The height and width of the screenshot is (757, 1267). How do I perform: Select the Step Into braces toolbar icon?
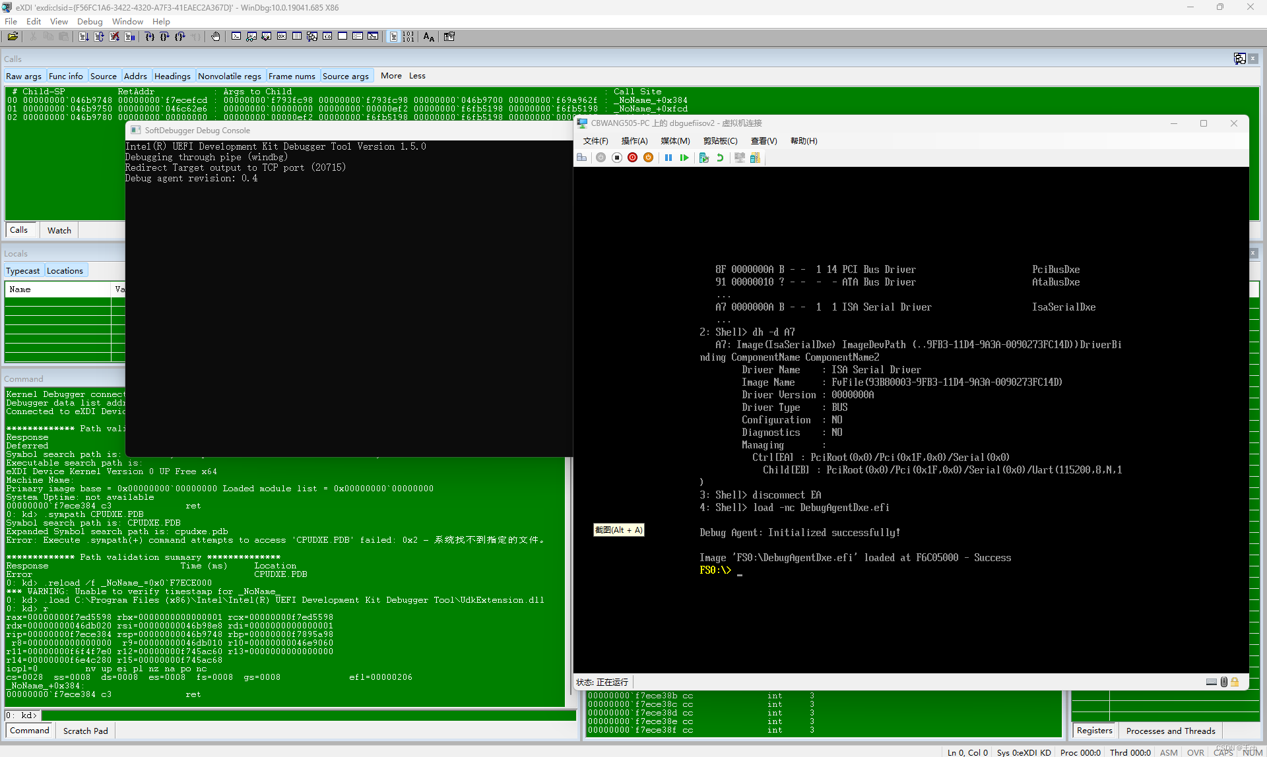tap(150, 36)
